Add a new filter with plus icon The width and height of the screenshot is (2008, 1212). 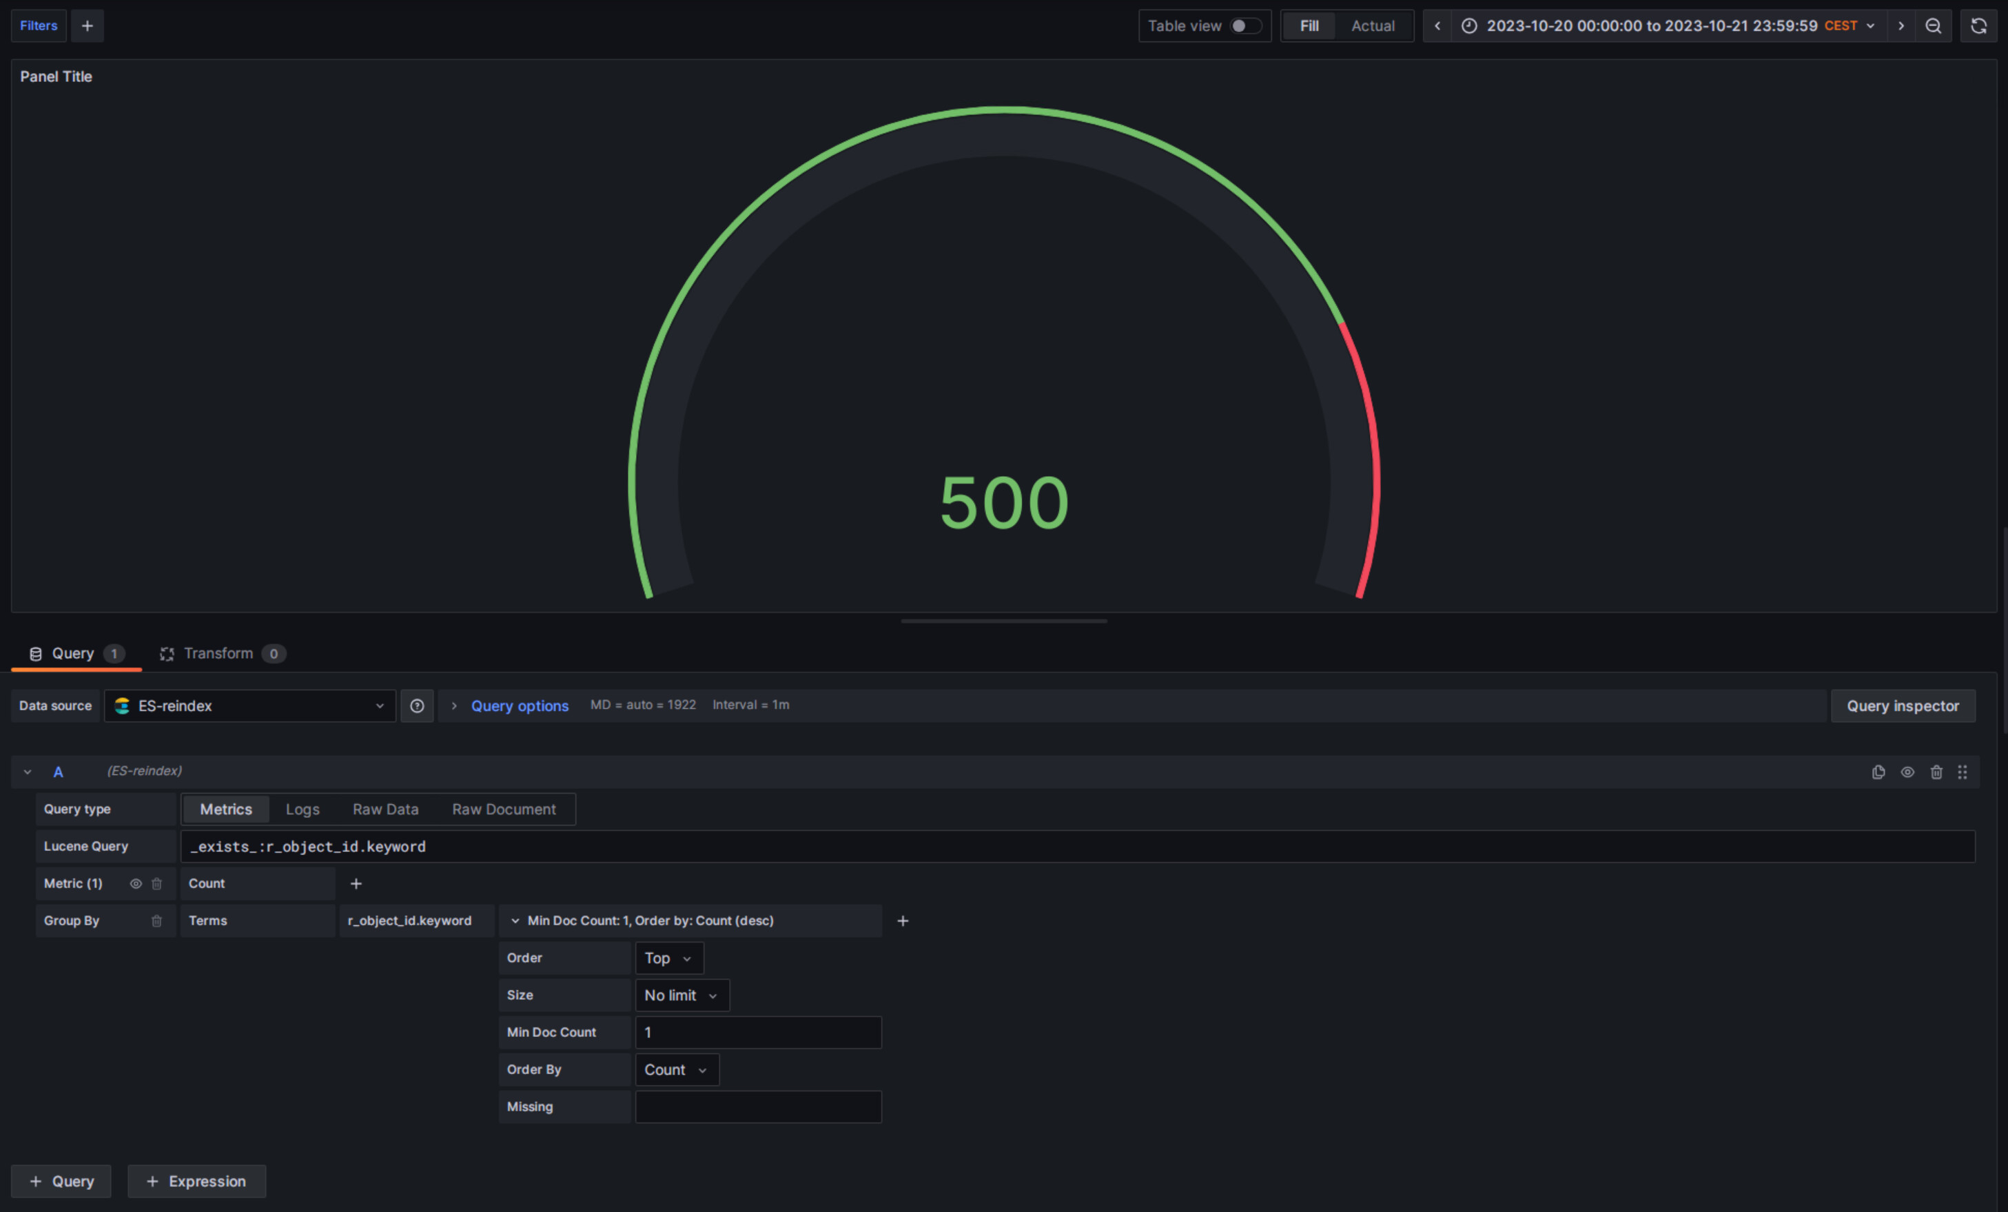click(88, 25)
